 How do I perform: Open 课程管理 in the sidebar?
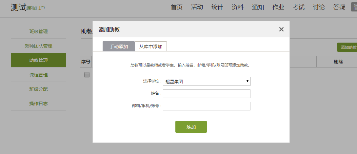click(x=38, y=75)
